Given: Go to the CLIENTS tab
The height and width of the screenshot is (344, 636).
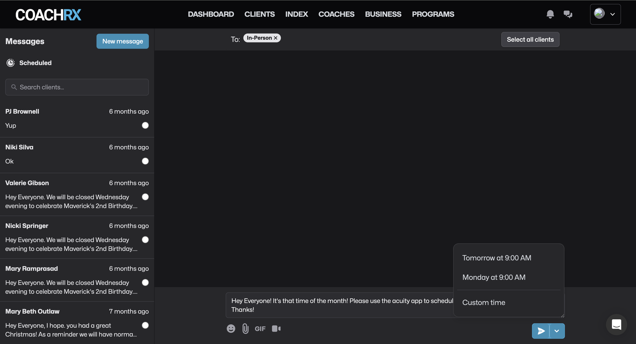Looking at the screenshot, I should [259, 14].
